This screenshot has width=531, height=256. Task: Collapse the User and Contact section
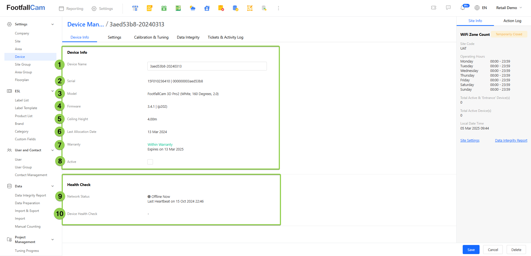(x=53, y=150)
